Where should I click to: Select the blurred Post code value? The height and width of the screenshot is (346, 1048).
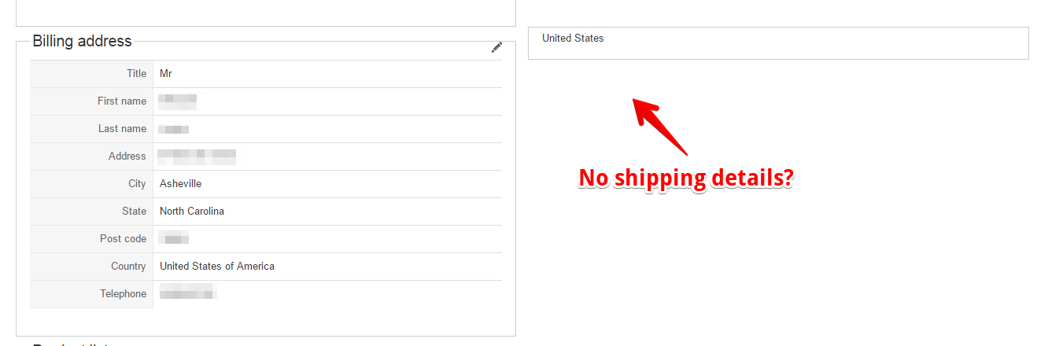175,239
